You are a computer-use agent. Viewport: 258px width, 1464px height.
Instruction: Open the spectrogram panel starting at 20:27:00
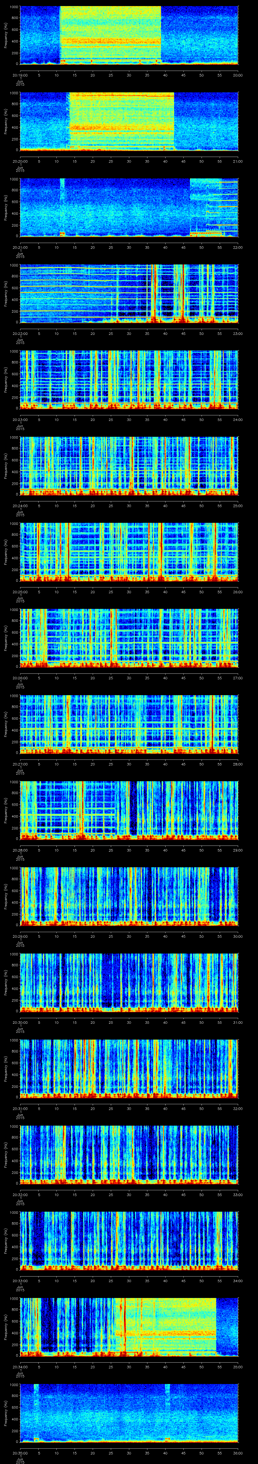pyautogui.click(x=129, y=724)
